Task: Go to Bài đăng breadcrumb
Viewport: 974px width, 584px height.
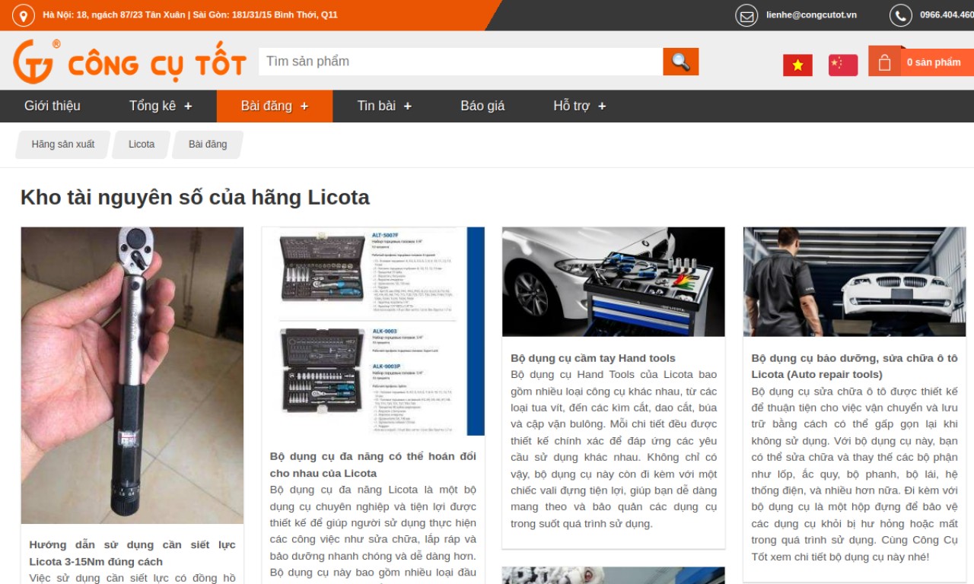Action: (x=208, y=144)
